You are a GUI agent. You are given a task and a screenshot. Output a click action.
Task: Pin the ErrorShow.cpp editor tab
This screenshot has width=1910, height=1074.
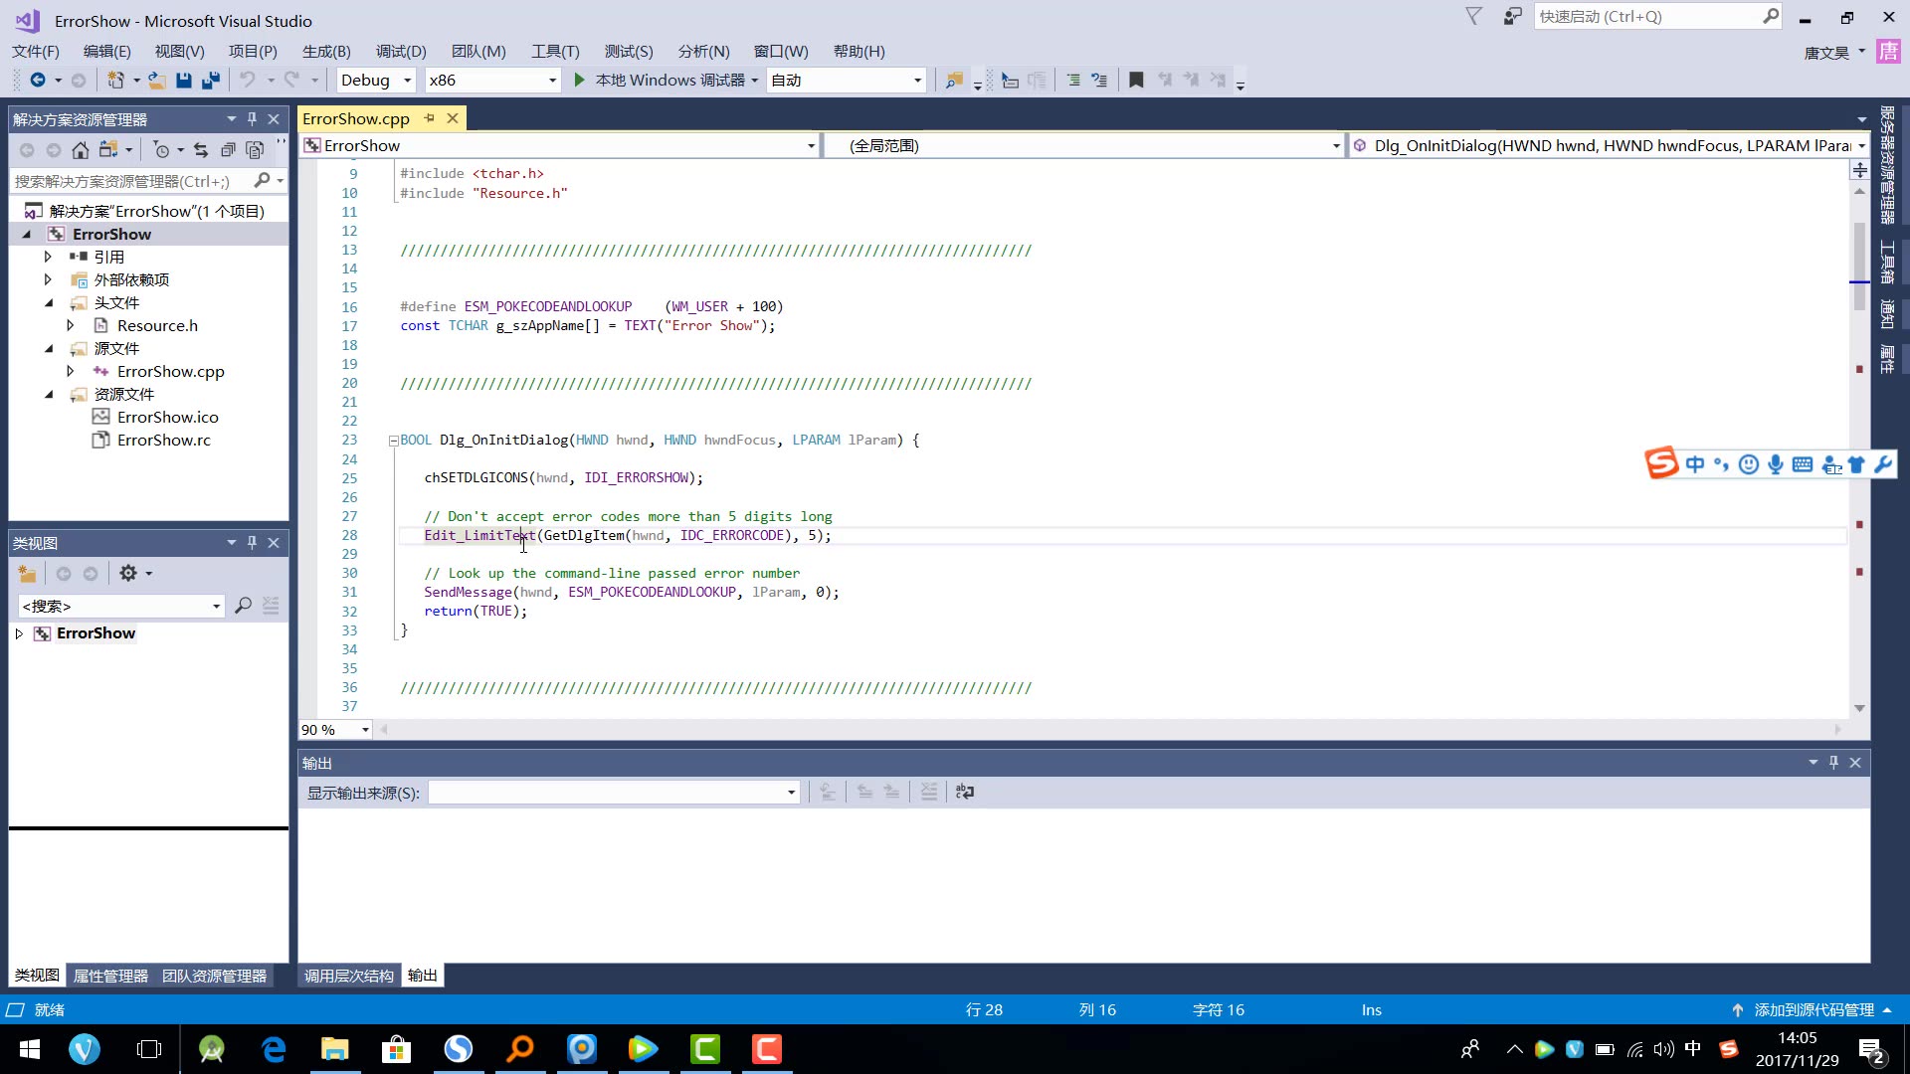coord(430,118)
